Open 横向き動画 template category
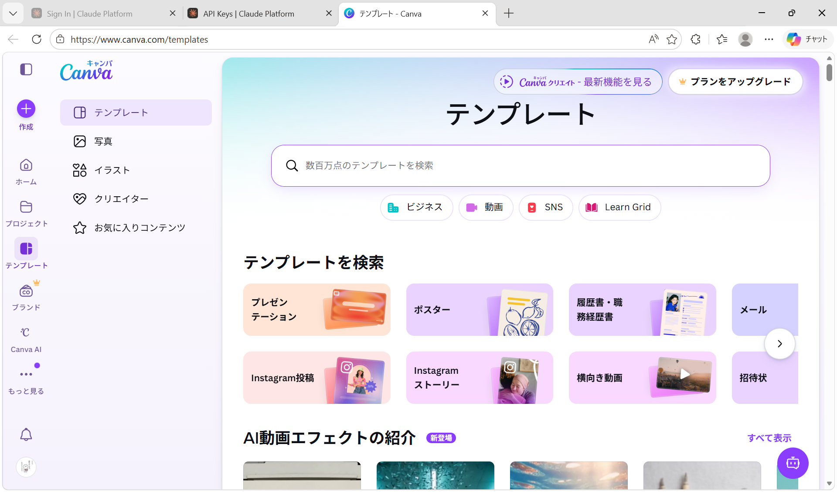Image resolution: width=837 pixels, height=492 pixels. pos(643,378)
